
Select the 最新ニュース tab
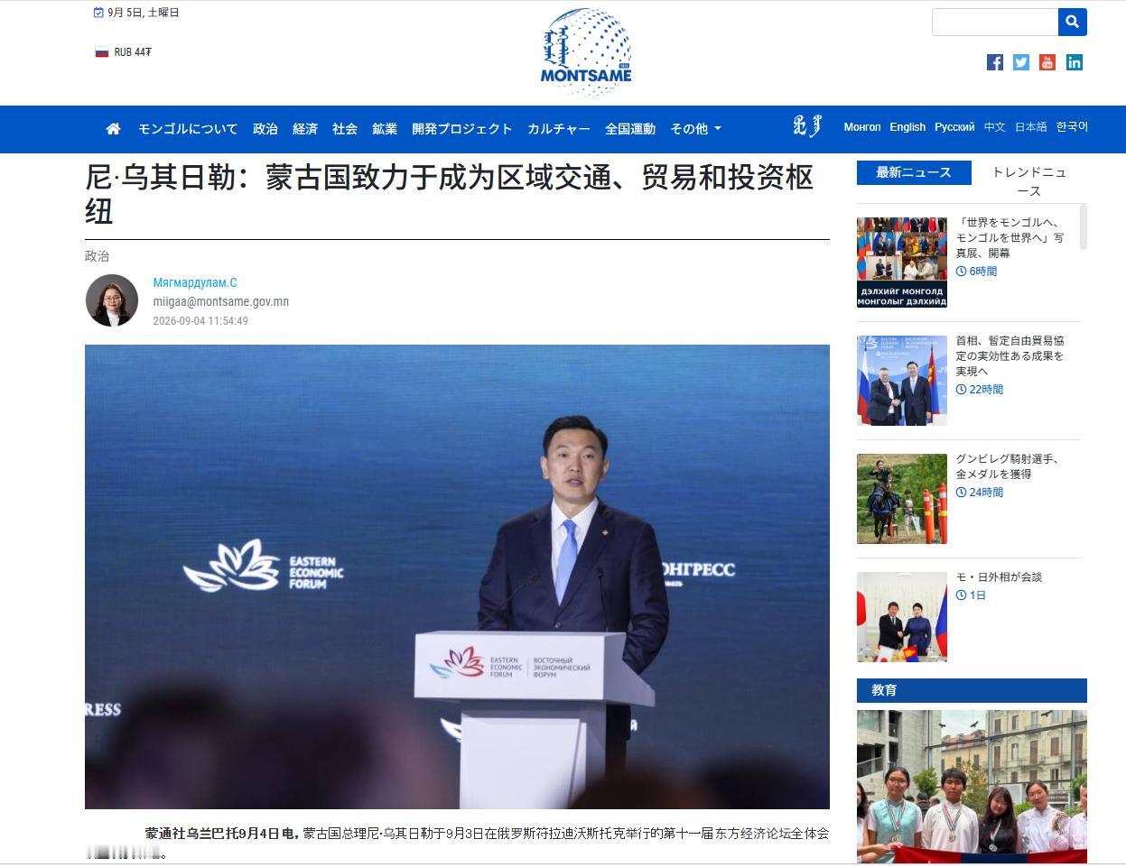[x=914, y=172]
